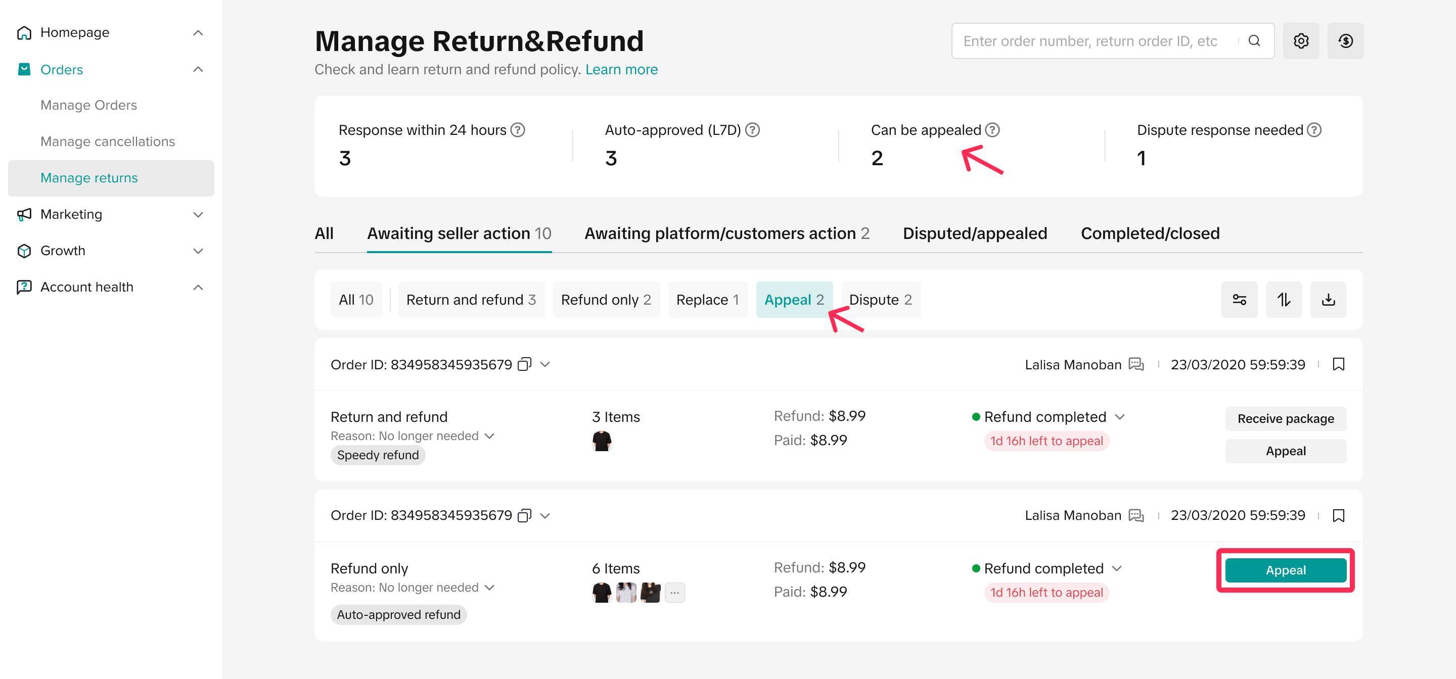This screenshot has height=679, width=1456.
Task: Show help for Can be appealed
Action: click(992, 130)
